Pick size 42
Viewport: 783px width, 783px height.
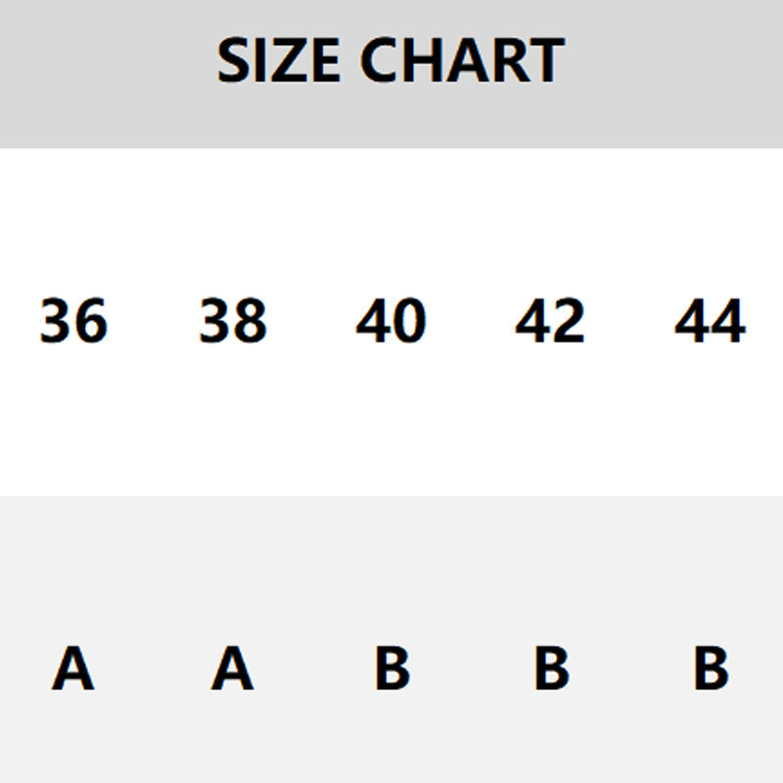point(550,321)
